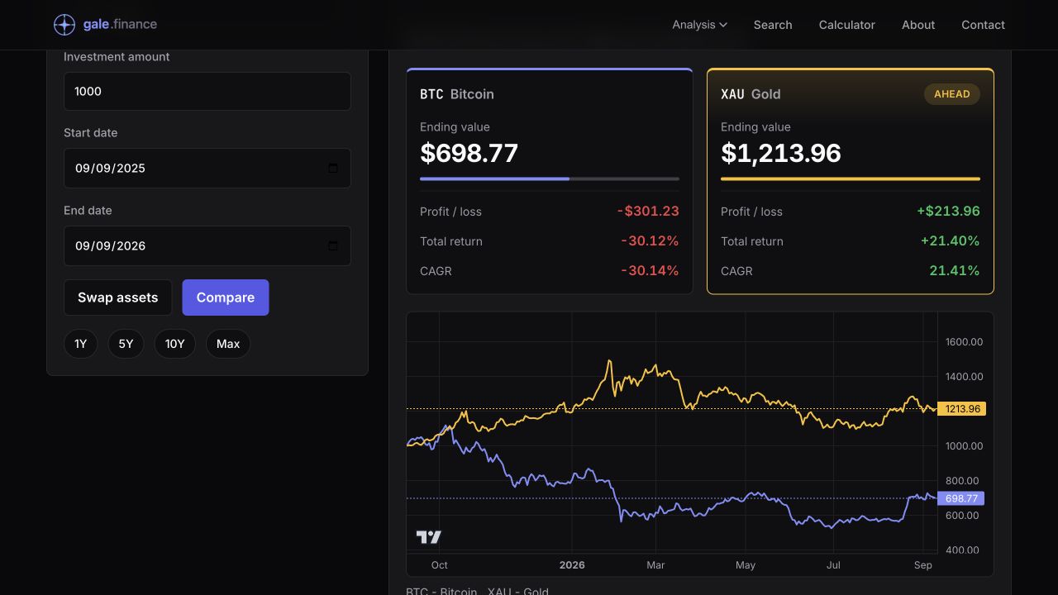
Task: Select the Max range preset
Action: [228, 344]
